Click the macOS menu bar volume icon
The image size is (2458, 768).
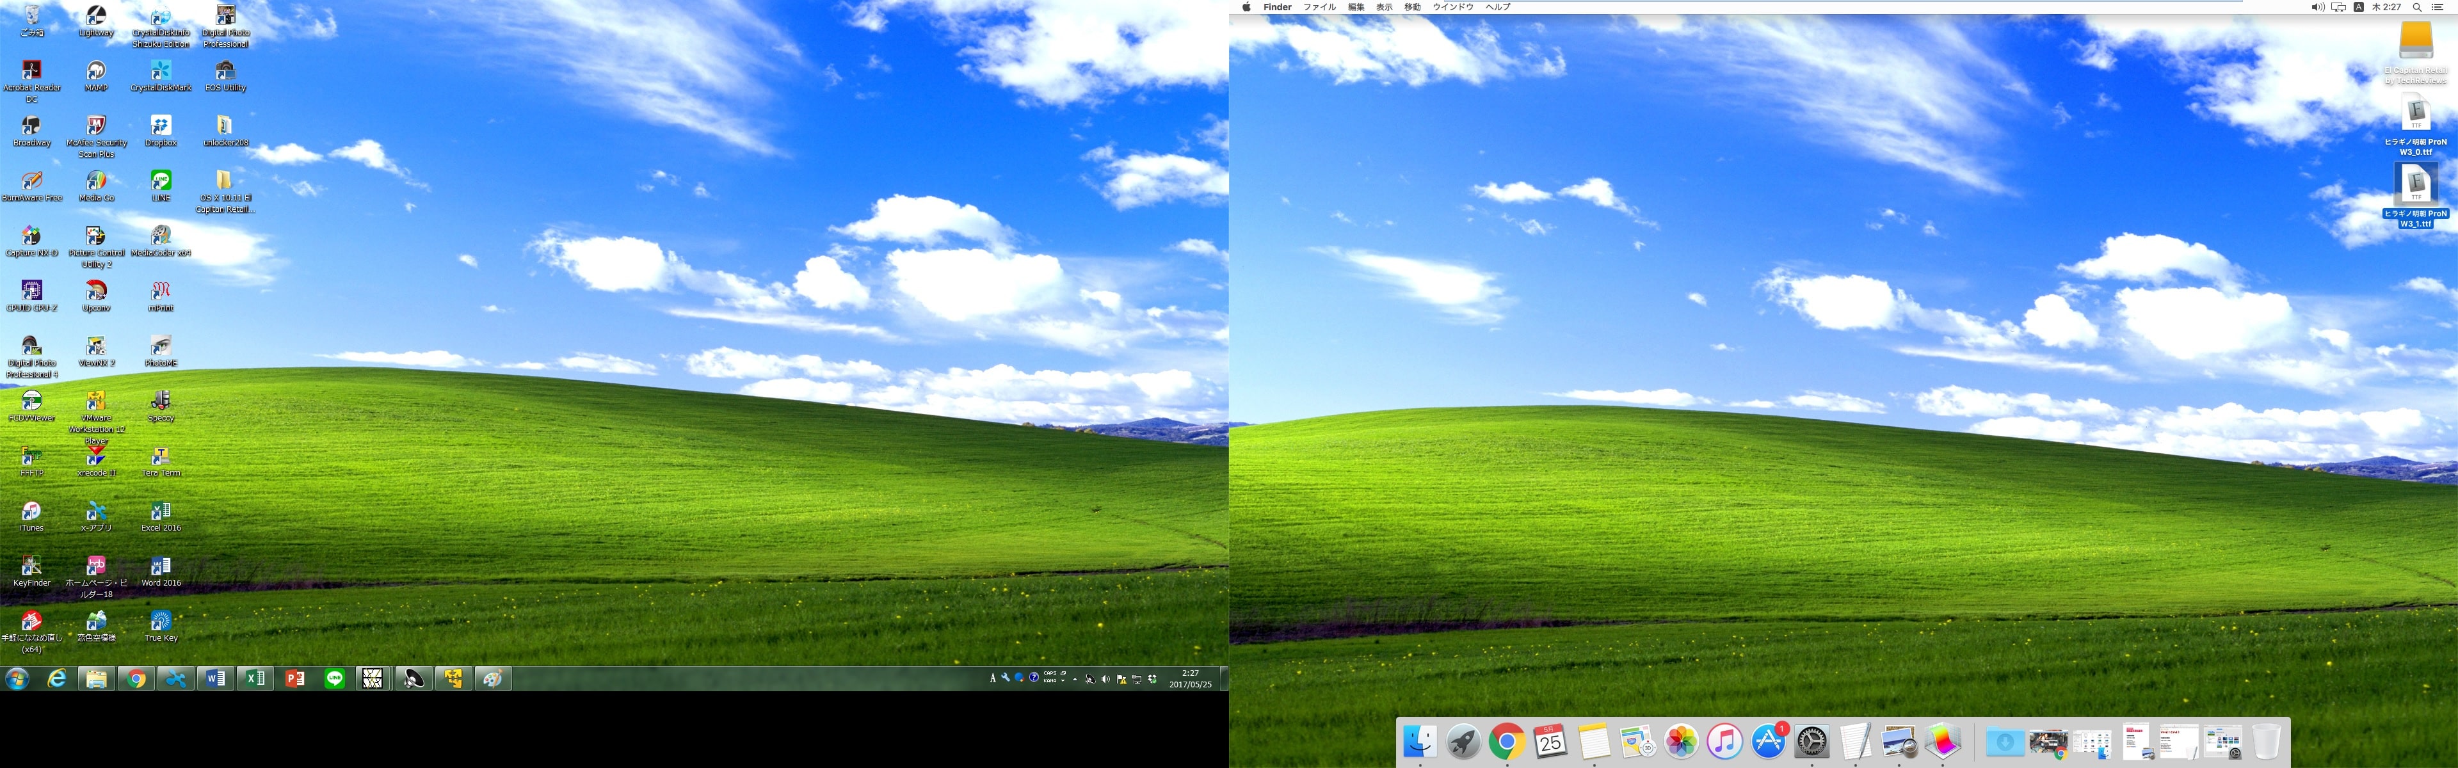point(2318,6)
